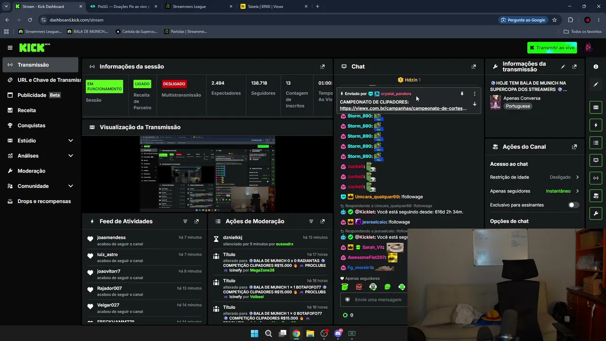Expand the pinned chat message arrow
This screenshot has width=606, height=341.
474,104
